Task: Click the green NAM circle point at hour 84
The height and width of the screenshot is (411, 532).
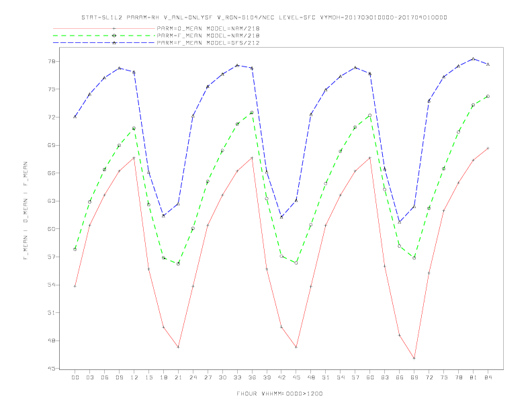Action: pyautogui.click(x=488, y=96)
